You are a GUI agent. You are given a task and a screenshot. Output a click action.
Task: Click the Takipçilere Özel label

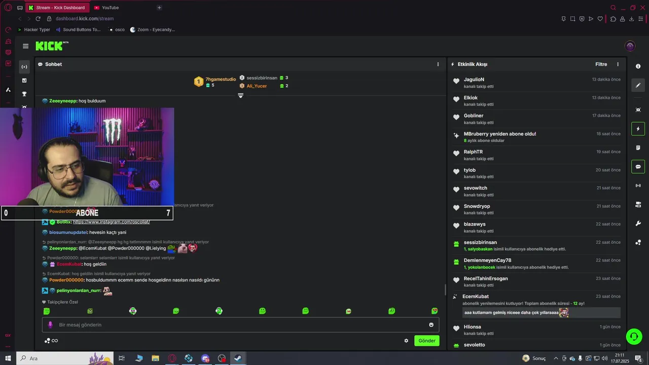62,302
